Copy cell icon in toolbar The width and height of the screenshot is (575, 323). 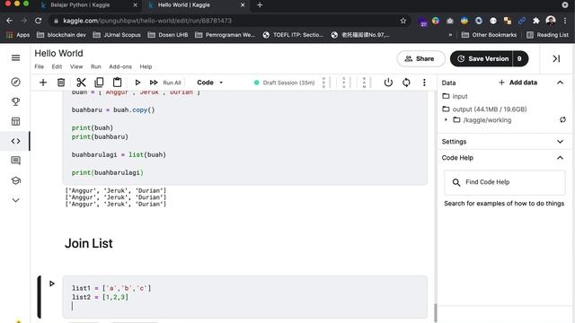[99, 83]
